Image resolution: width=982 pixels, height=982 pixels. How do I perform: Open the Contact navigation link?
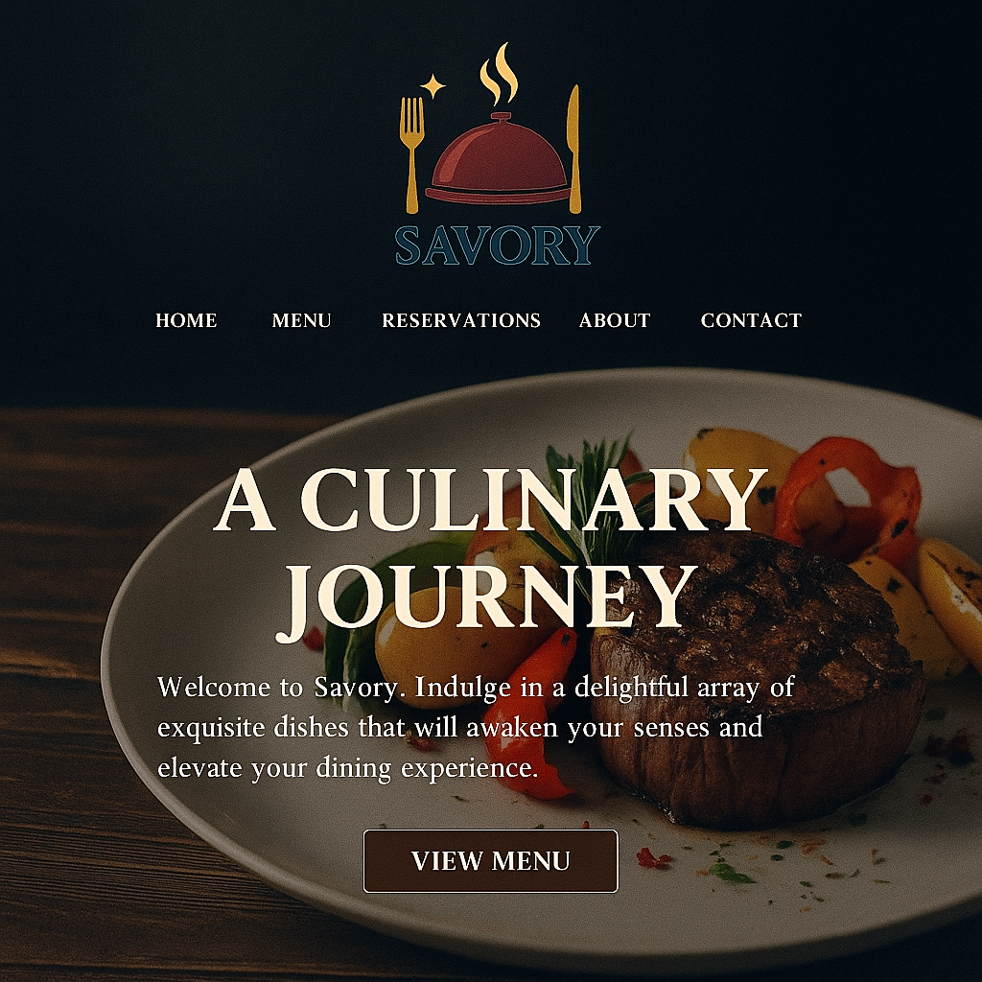[751, 320]
